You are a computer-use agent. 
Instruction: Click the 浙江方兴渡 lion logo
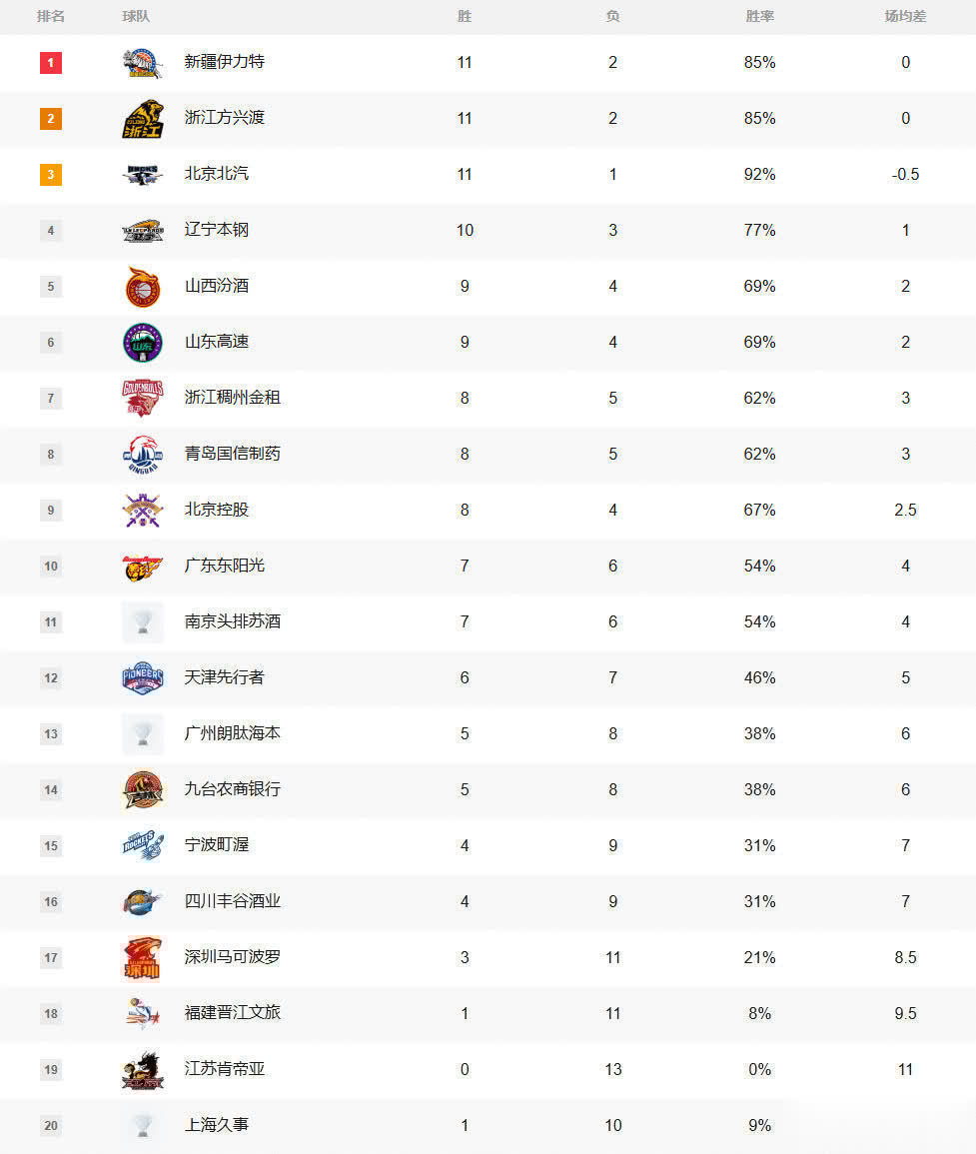(x=142, y=119)
